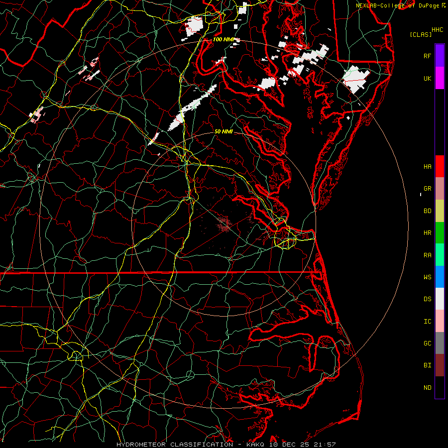Click the "DS" legend label

[x=427, y=299]
